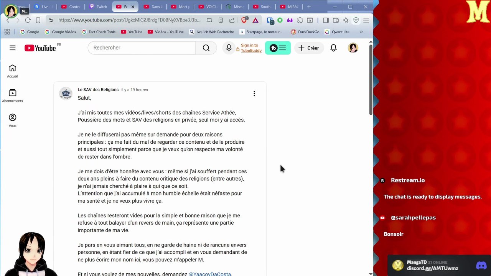Open the YouTube guide hamburger menu
The image size is (491, 276).
coord(13,48)
